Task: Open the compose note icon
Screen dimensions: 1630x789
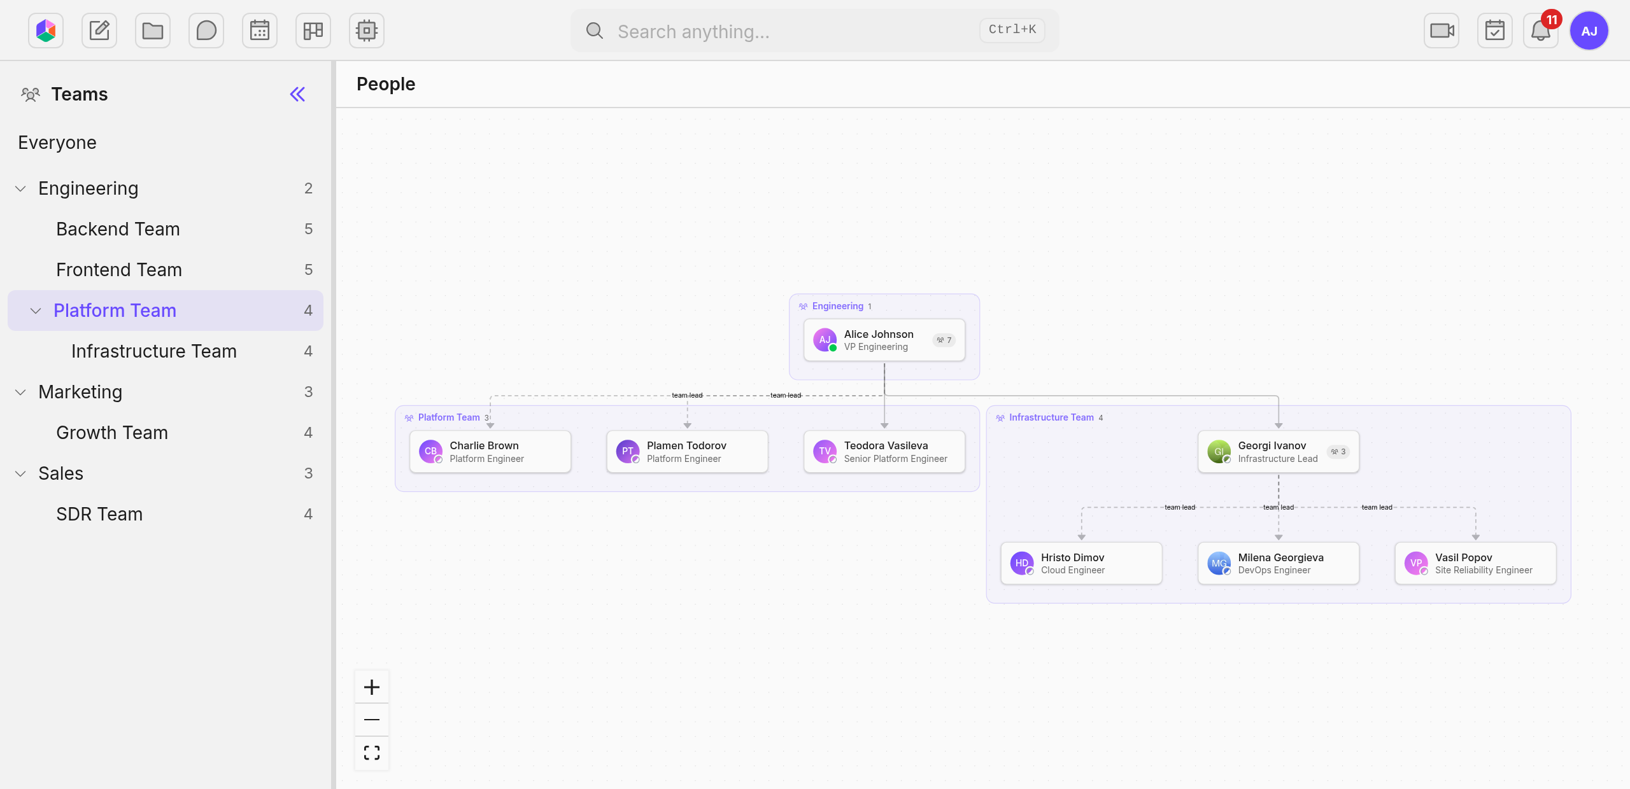Action: [99, 31]
